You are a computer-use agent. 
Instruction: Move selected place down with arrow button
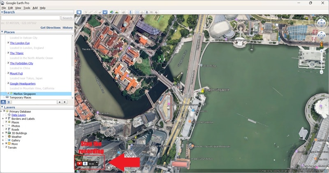pos(65,102)
